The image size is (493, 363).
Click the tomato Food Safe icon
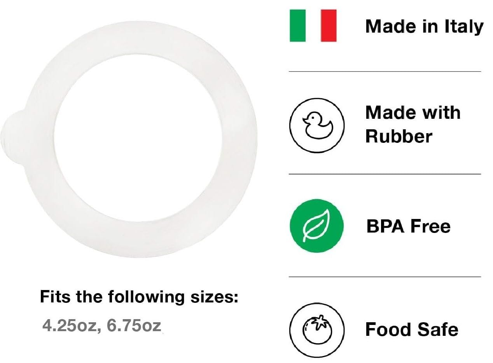pyautogui.click(x=317, y=329)
